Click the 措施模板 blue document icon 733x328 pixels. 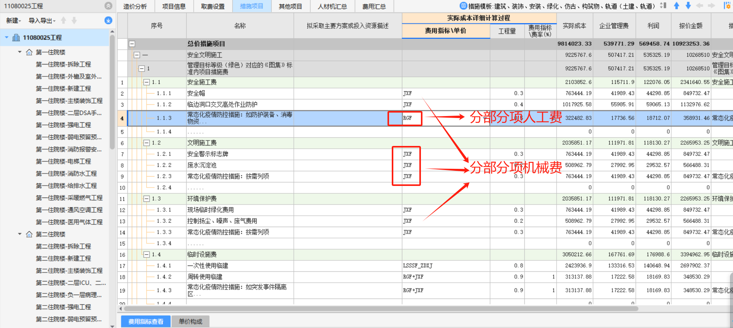(x=463, y=6)
